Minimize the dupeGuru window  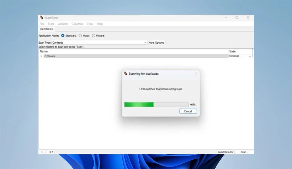click(x=226, y=17)
